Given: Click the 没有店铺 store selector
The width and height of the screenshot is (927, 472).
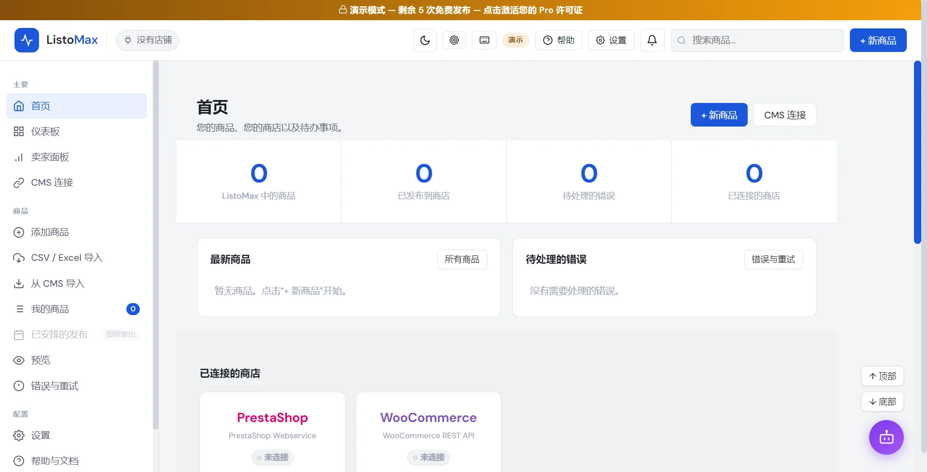Looking at the screenshot, I should [148, 40].
